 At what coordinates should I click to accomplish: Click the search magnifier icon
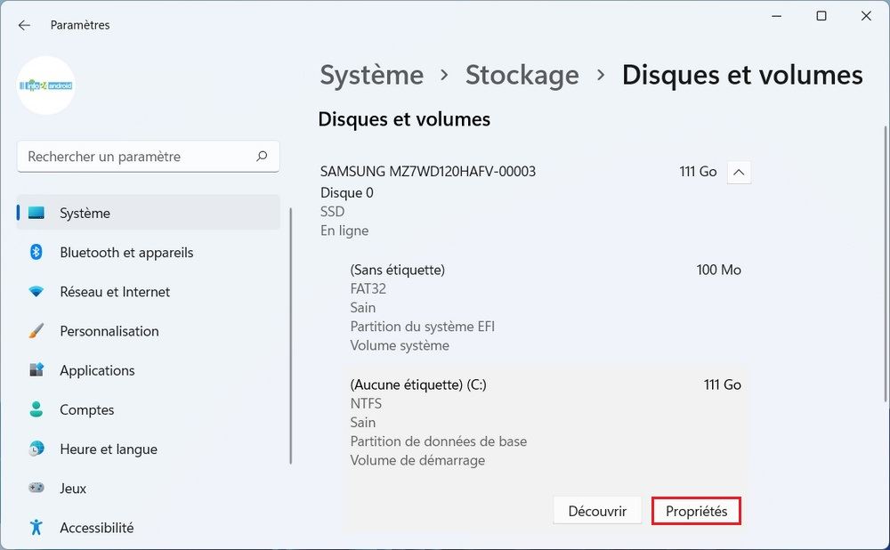tap(262, 157)
